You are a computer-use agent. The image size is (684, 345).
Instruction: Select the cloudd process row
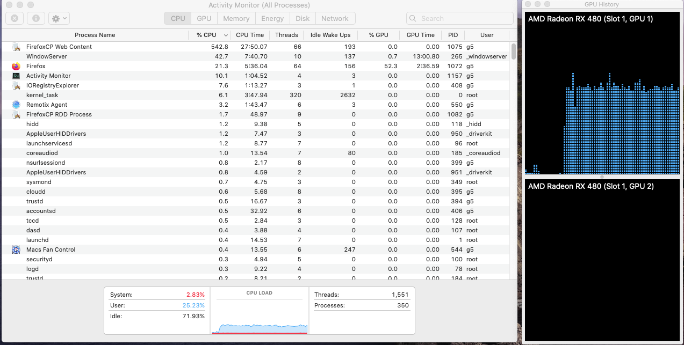[x=256, y=192]
